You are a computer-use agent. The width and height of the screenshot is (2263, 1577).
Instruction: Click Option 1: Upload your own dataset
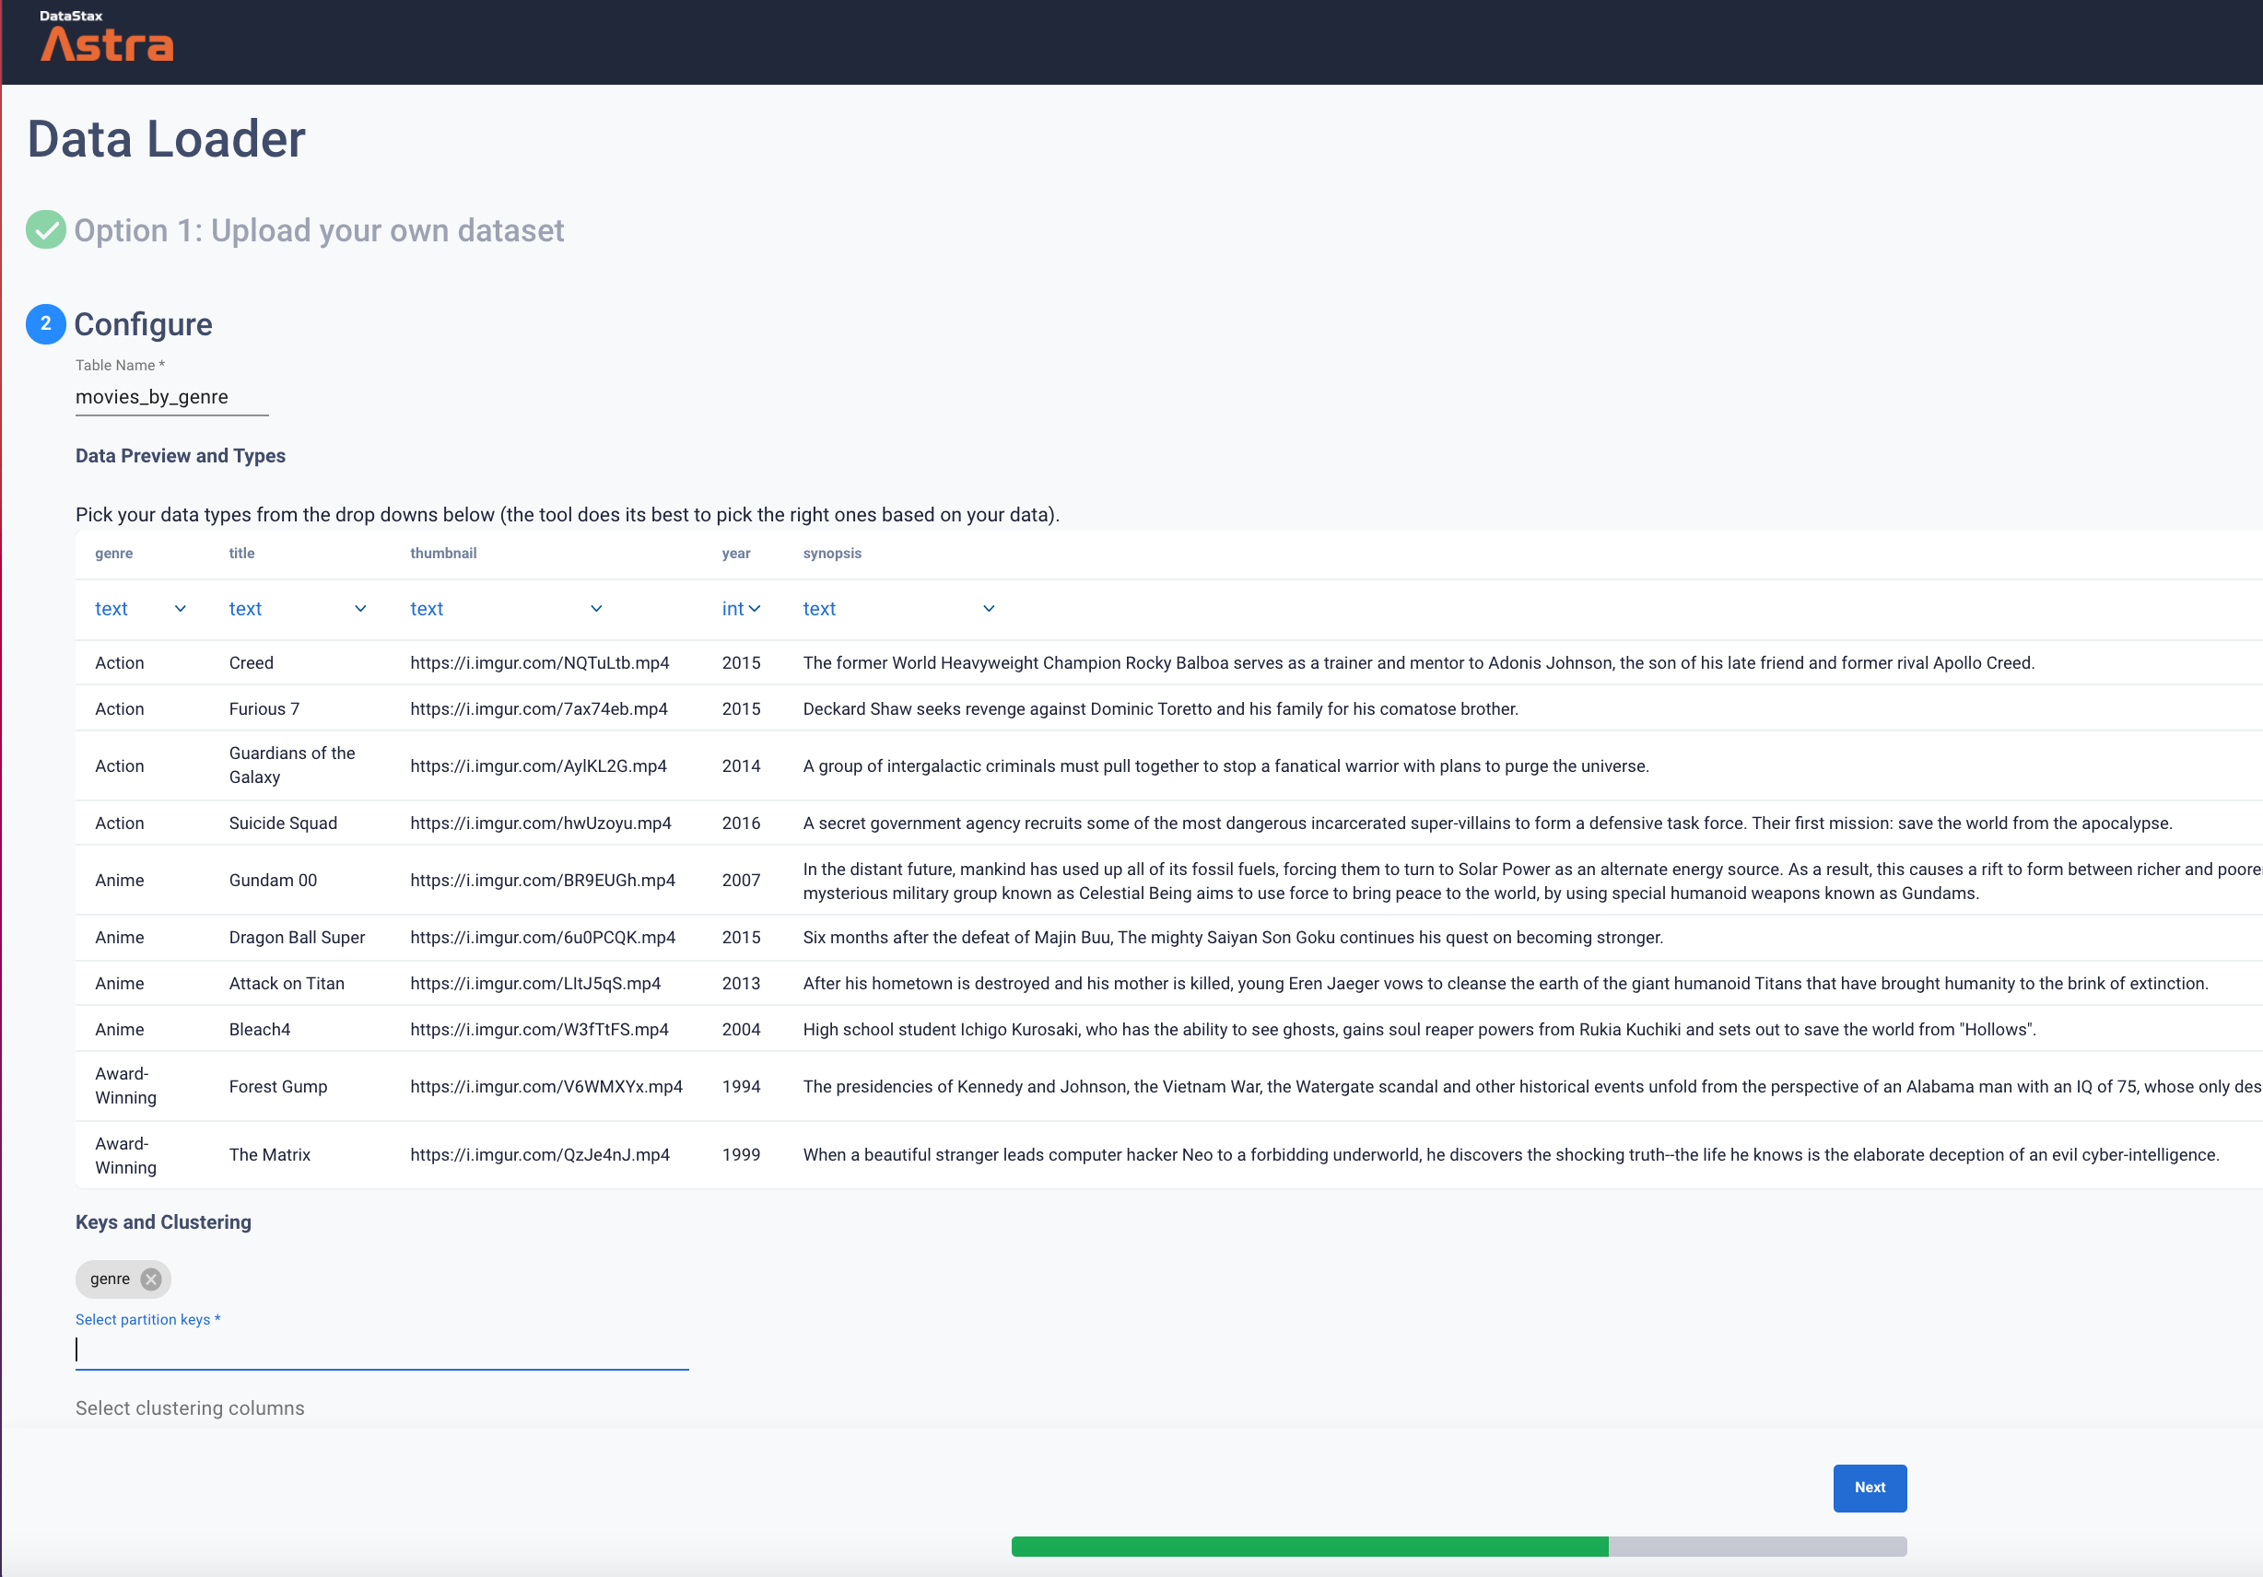pos(319,230)
